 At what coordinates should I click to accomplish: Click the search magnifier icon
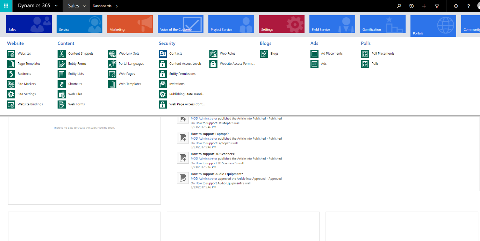[399, 6]
